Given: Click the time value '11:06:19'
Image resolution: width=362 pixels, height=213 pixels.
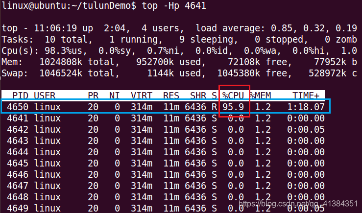Looking at the screenshot, I should coord(55,28).
